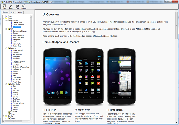Viewport: 179px width, 125px height.
Task: Switch to the Search tab
Action: point(20,12)
